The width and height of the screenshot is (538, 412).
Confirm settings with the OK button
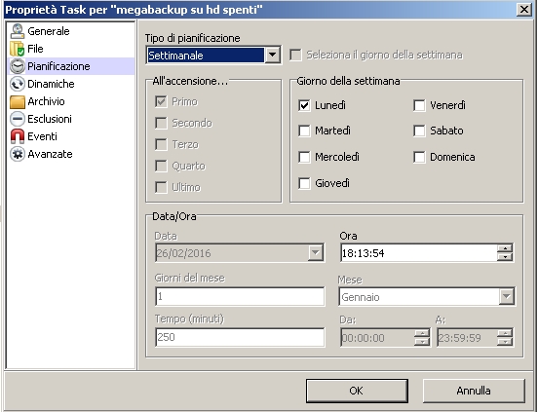[357, 391]
